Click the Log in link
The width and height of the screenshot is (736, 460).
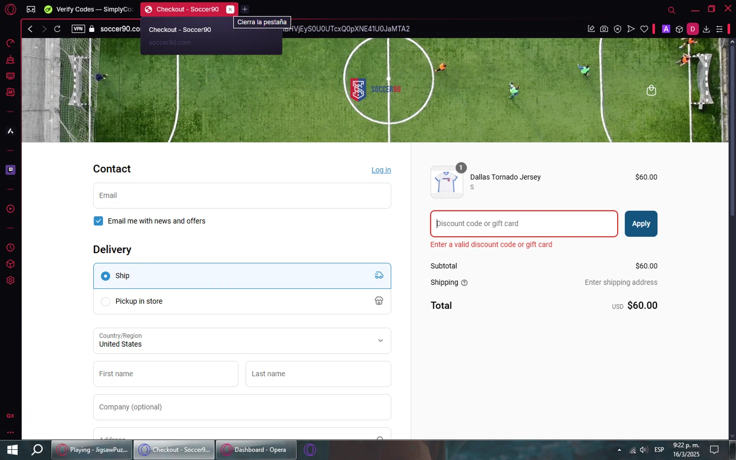click(x=381, y=170)
